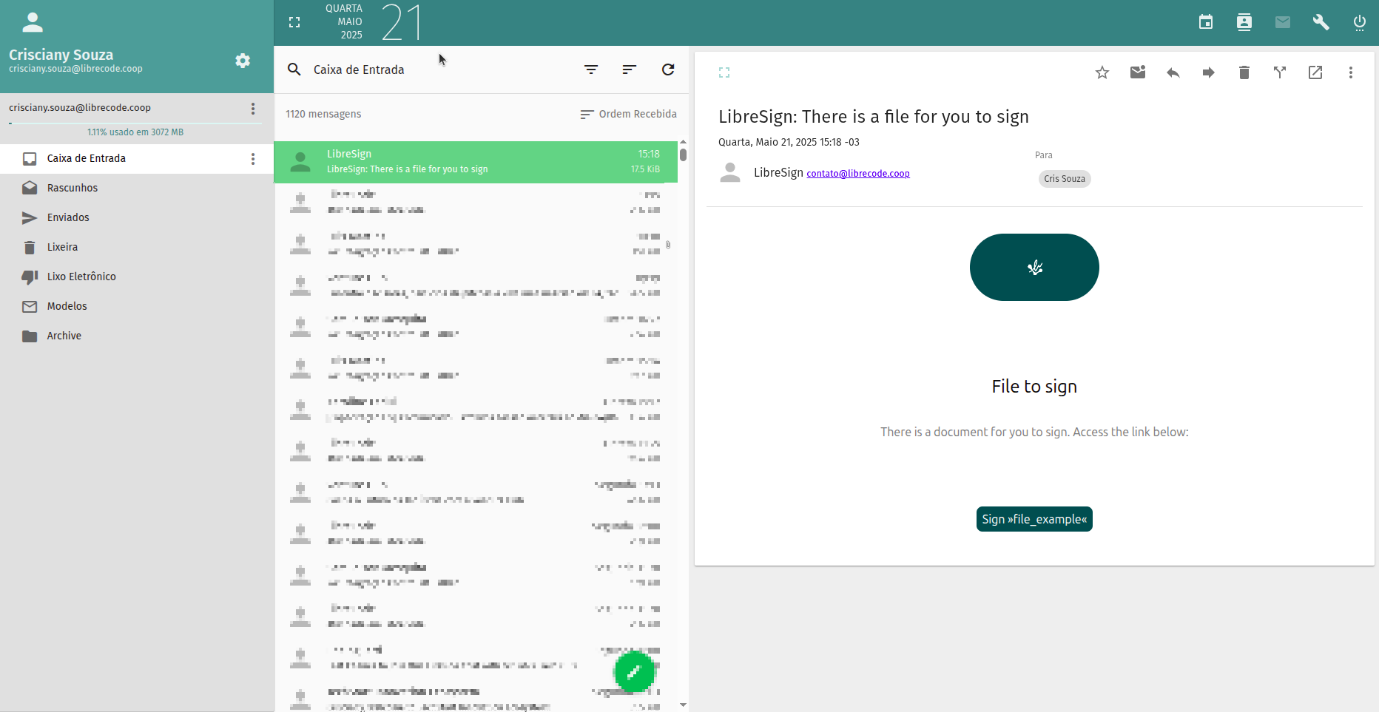
Task: Open Modelos folder
Action: (x=137, y=306)
